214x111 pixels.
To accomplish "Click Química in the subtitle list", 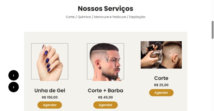I will coord(84,17).
